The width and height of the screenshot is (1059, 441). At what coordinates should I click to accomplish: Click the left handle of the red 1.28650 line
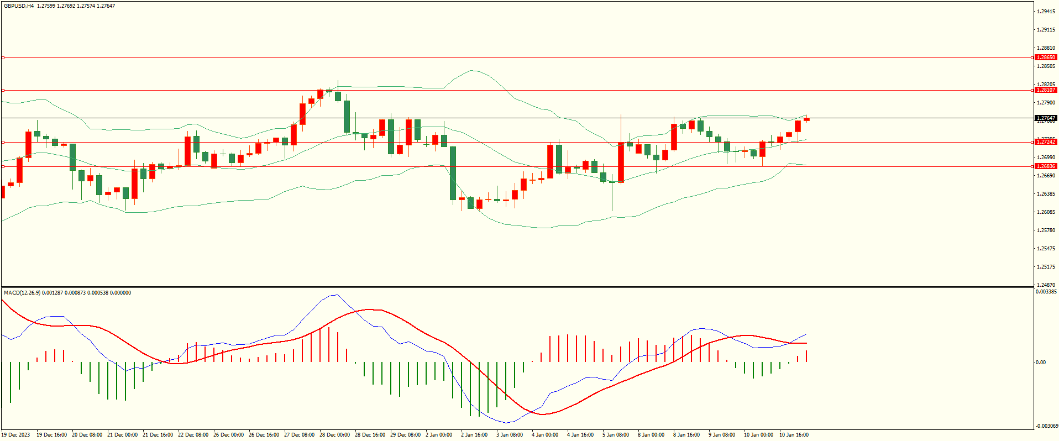pos(3,57)
